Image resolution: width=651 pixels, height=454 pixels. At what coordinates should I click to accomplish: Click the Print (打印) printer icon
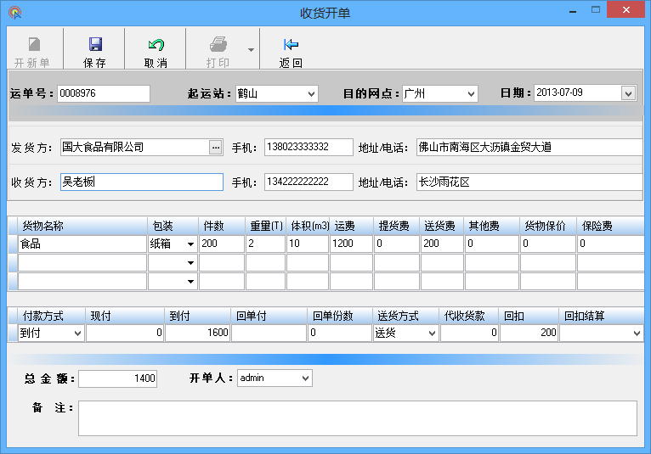pyautogui.click(x=218, y=45)
